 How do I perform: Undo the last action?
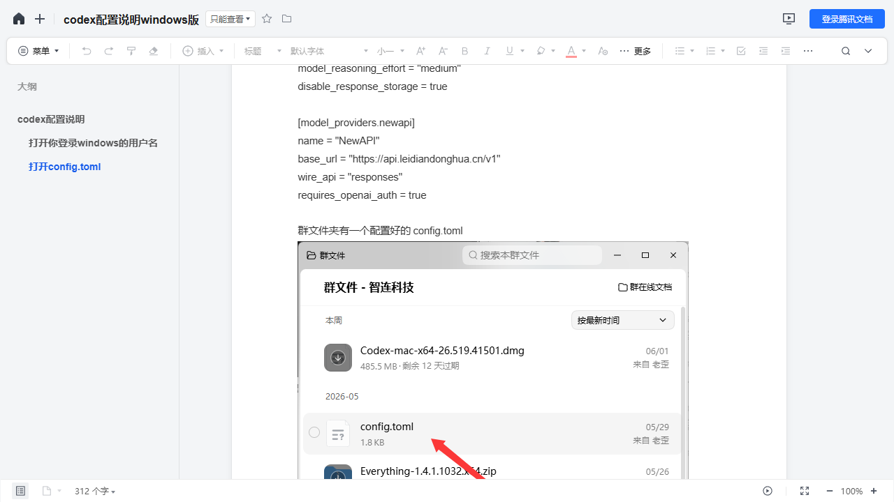coord(87,51)
